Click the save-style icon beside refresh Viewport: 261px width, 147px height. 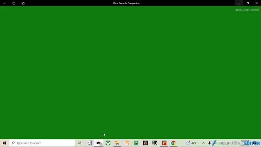[x=23, y=3]
